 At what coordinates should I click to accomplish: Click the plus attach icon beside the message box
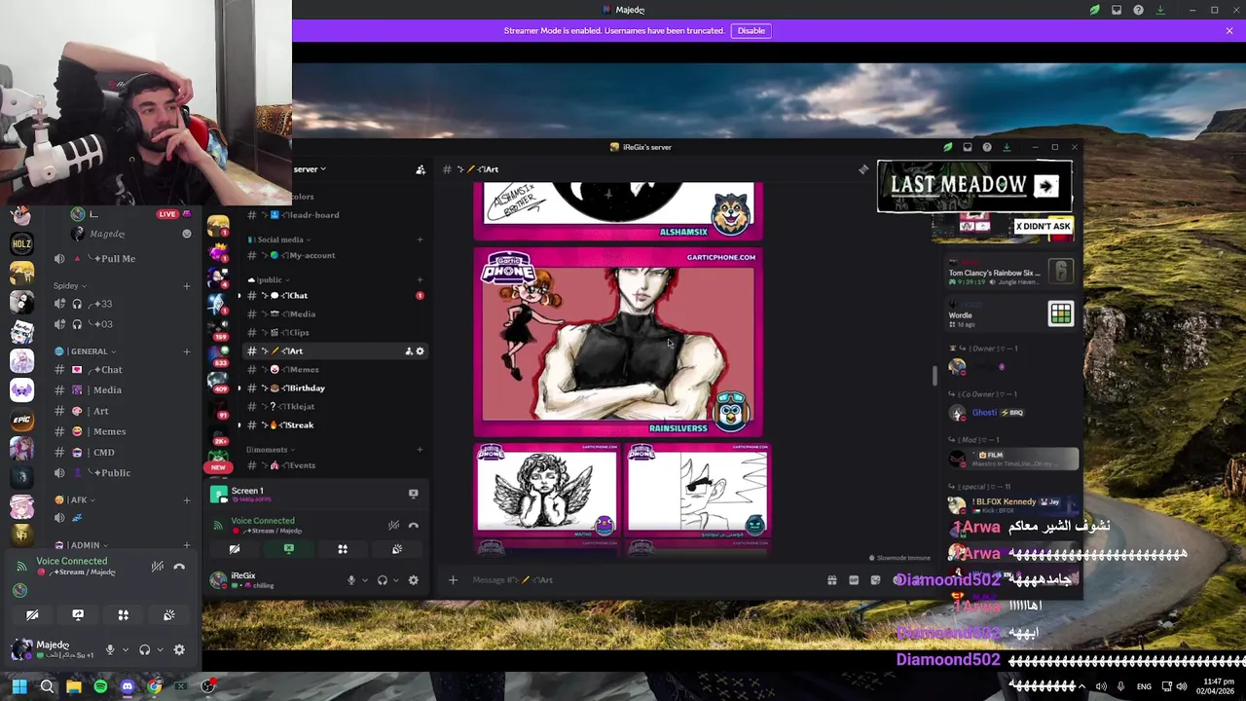453,580
